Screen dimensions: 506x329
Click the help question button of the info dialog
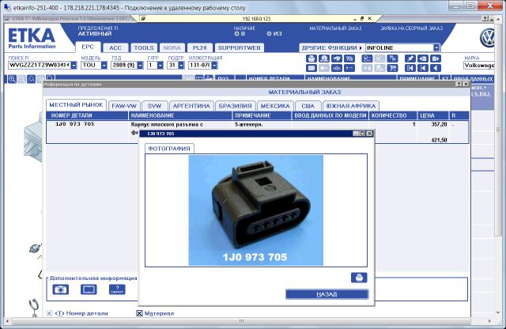point(459,84)
